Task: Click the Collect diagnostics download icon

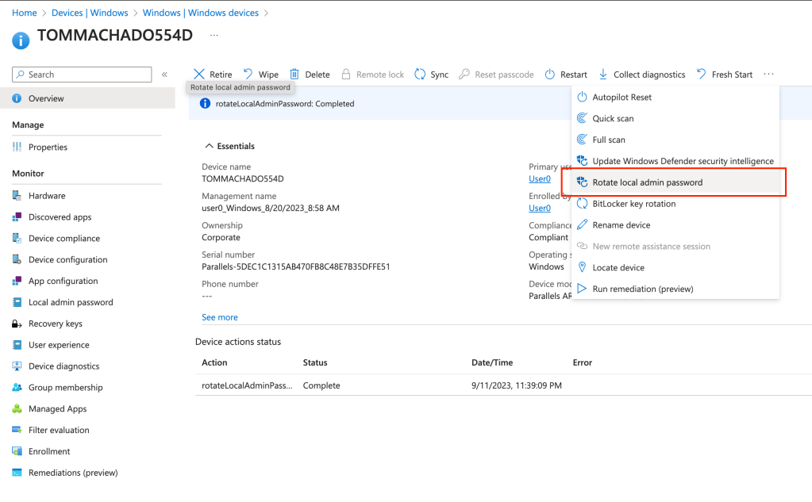Action: 603,75
